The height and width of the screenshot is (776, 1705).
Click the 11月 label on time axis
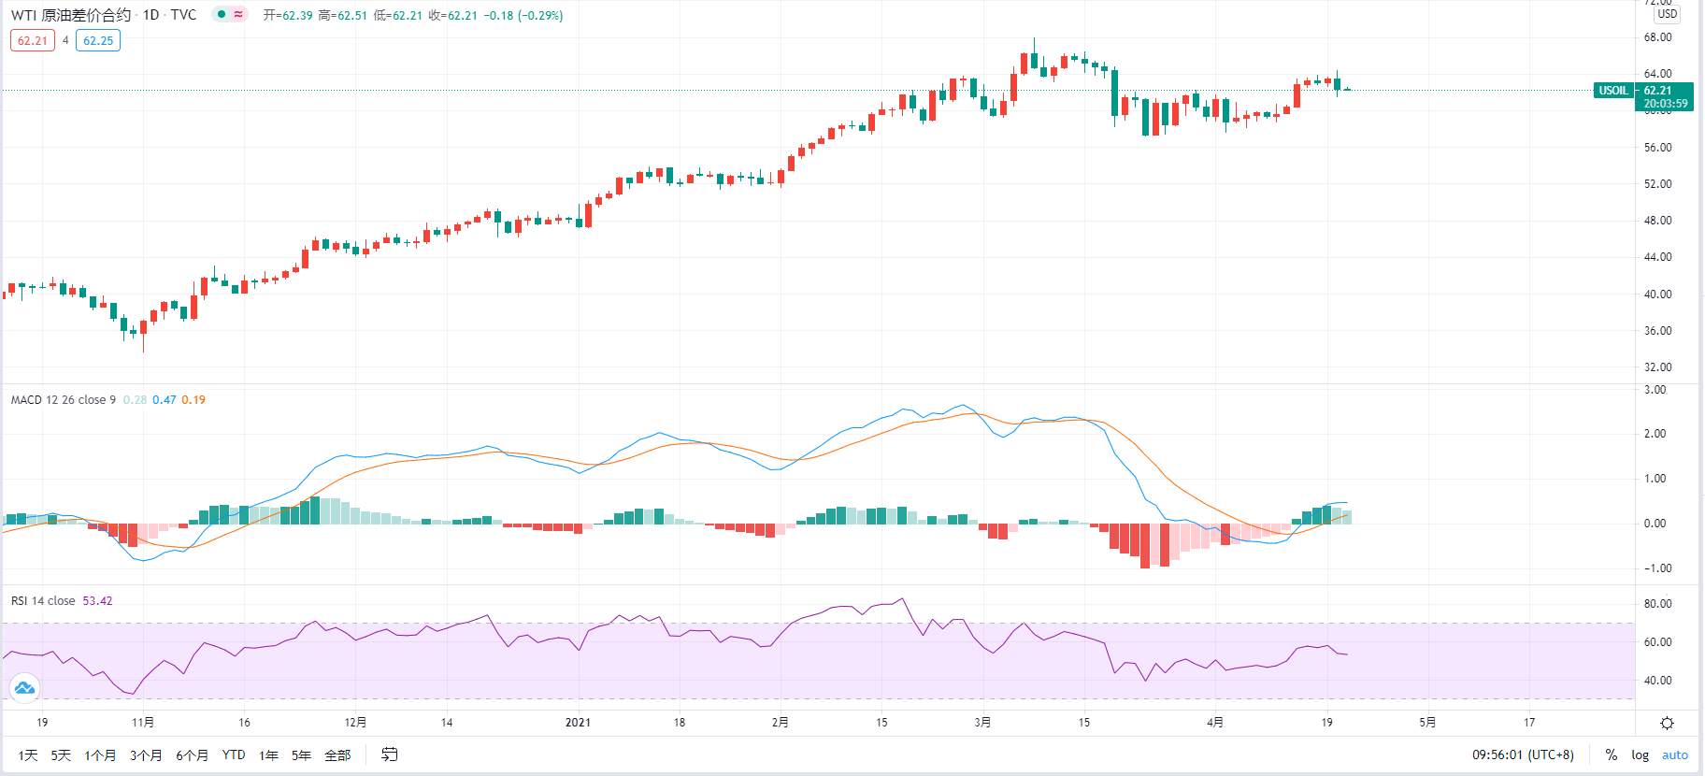[143, 722]
